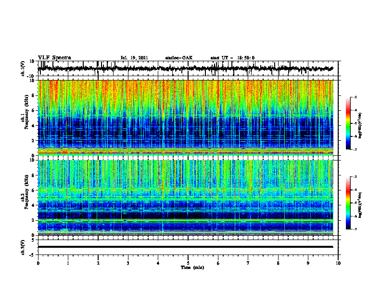This screenshot has height=295, width=381.
Task: Click the ch.1 waveform trace panel
Action: (188, 68)
